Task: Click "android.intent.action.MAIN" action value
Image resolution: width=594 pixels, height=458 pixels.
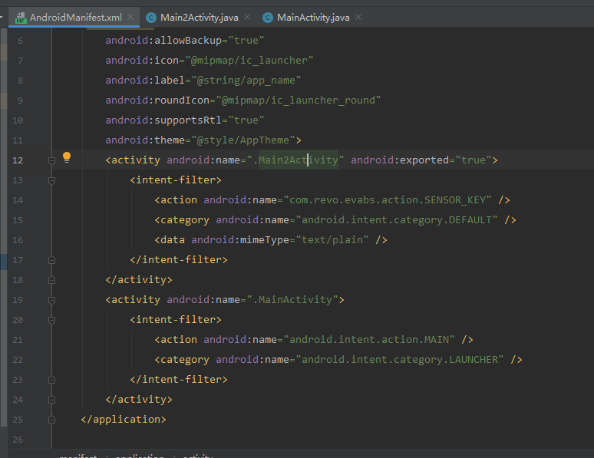Action: (369, 339)
